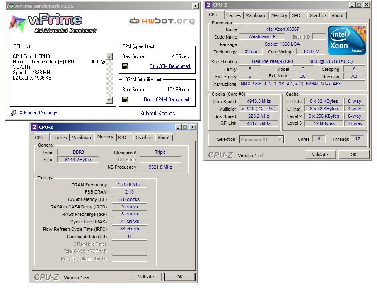Viewport: 377px width, 300px height.
Task: Switch to Caches tab in processor window
Action: (234, 15)
